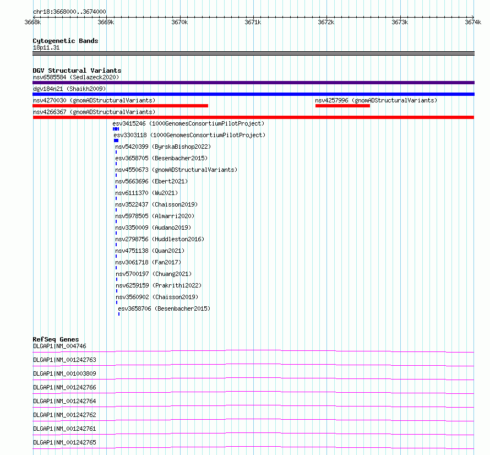Image resolution: width=490 pixels, height=455 pixels.
Task: Open DLGAP1|NM_001242762 transcript
Action: [64, 415]
